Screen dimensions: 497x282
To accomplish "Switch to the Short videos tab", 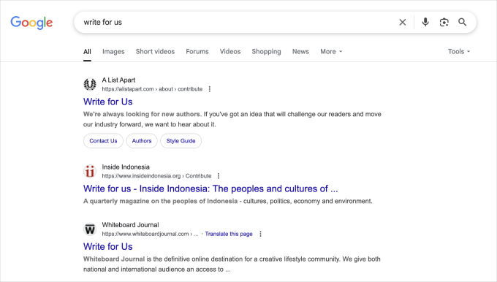I will (x=155, y=51).
